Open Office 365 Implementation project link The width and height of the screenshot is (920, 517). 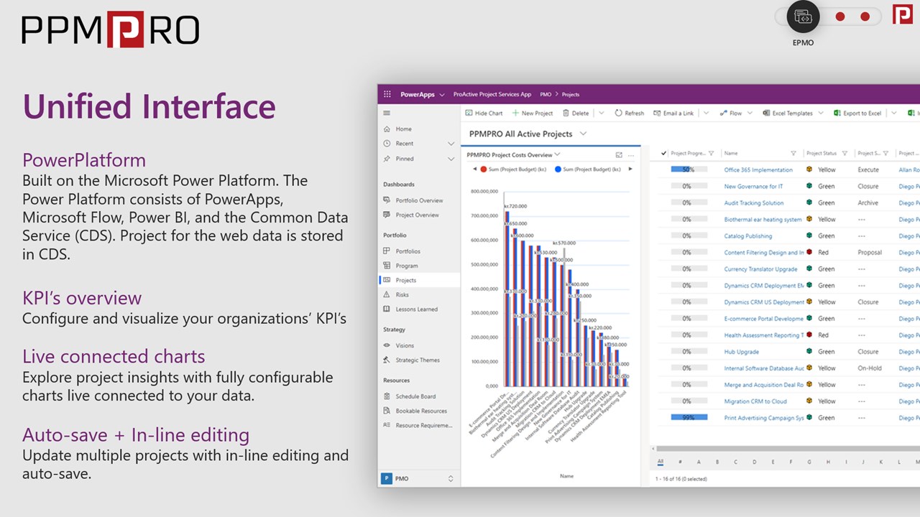tap(758, 170)
